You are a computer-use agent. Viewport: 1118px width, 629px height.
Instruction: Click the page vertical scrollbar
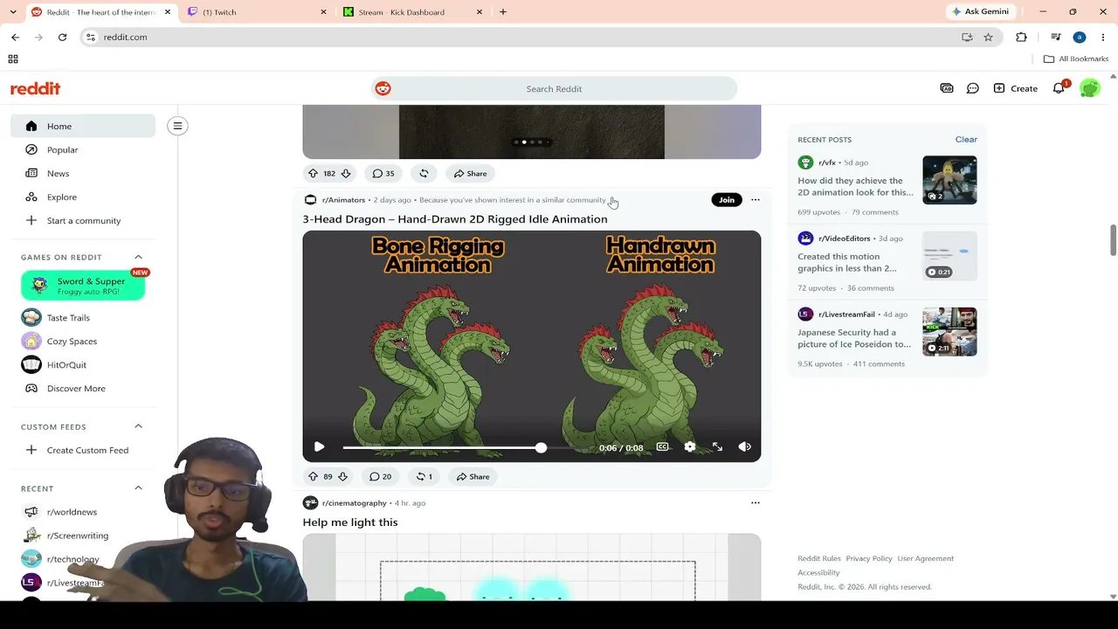click(1113, 240)
